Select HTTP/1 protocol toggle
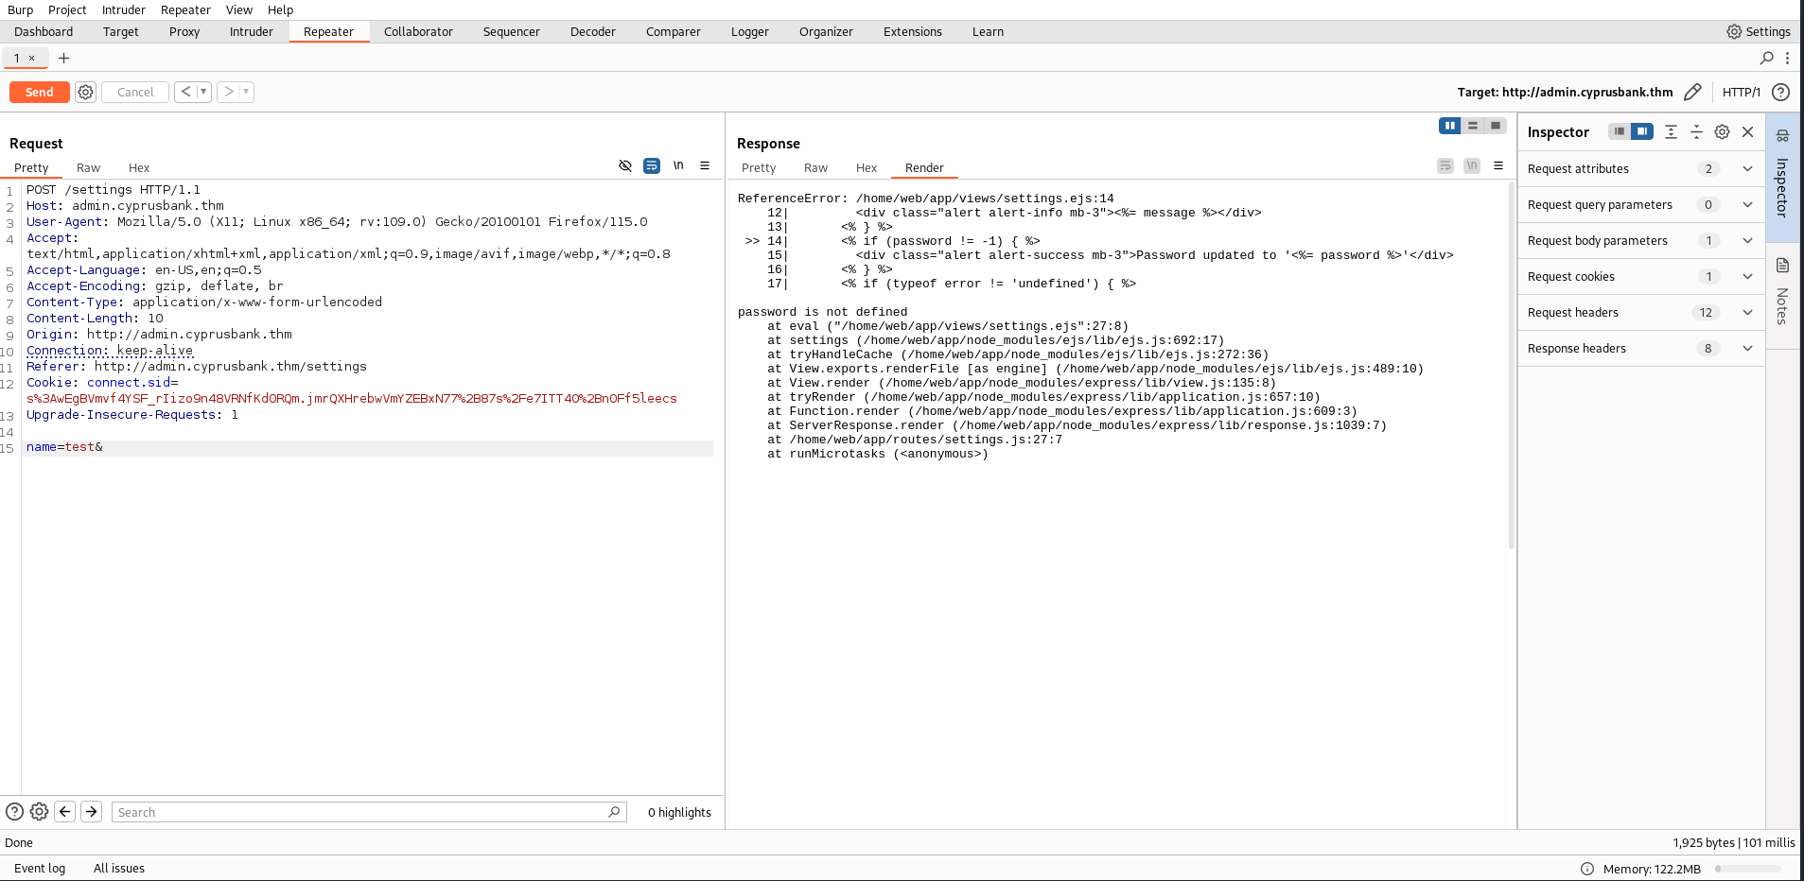The height and width of the screenshot is (881, 1804). 1742,92
